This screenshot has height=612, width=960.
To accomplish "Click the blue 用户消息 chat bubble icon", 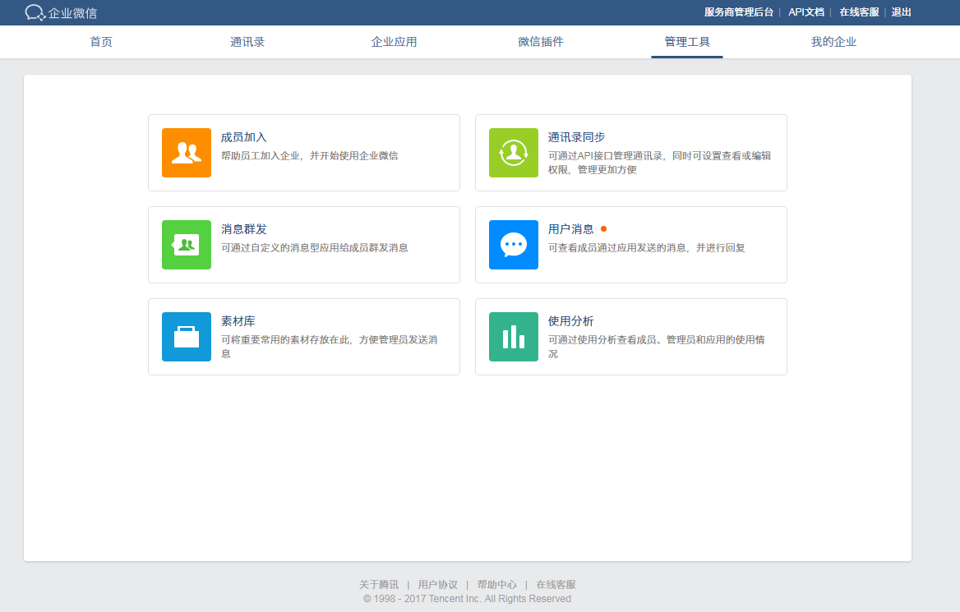I will (x=513, y=244).
